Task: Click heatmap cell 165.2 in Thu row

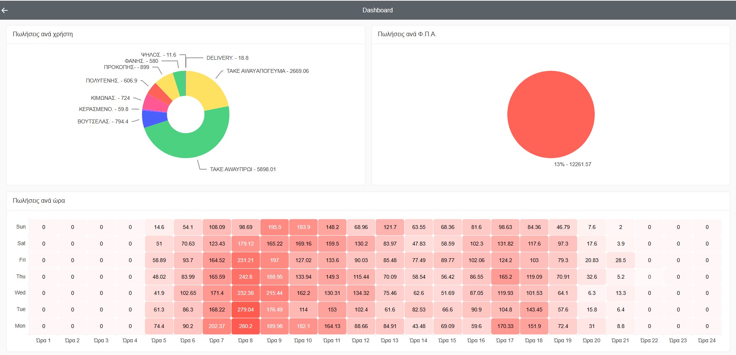Action: [505, 277]
